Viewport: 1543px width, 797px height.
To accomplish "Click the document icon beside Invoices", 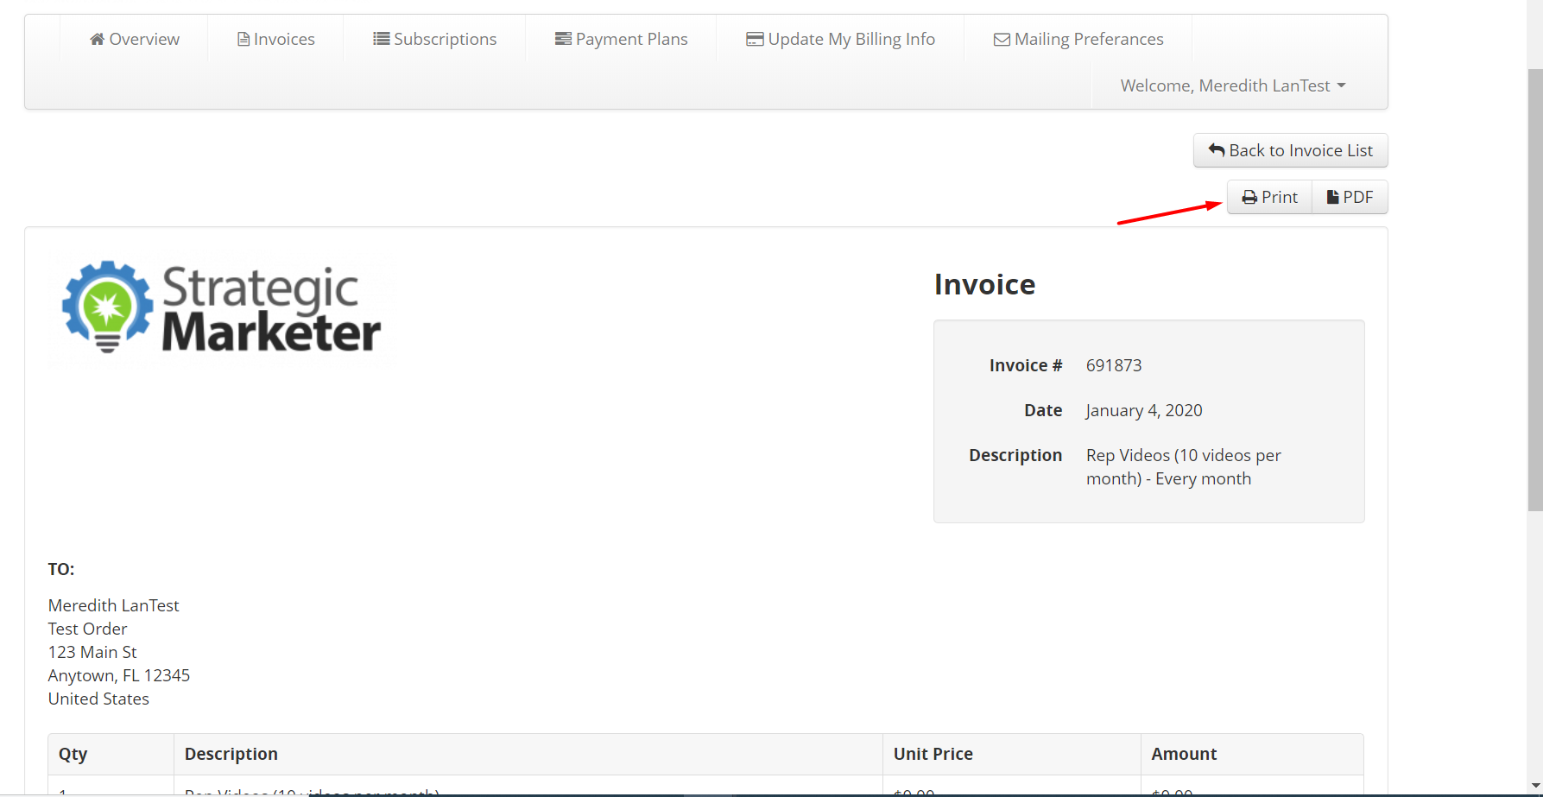I will [243, 39].
